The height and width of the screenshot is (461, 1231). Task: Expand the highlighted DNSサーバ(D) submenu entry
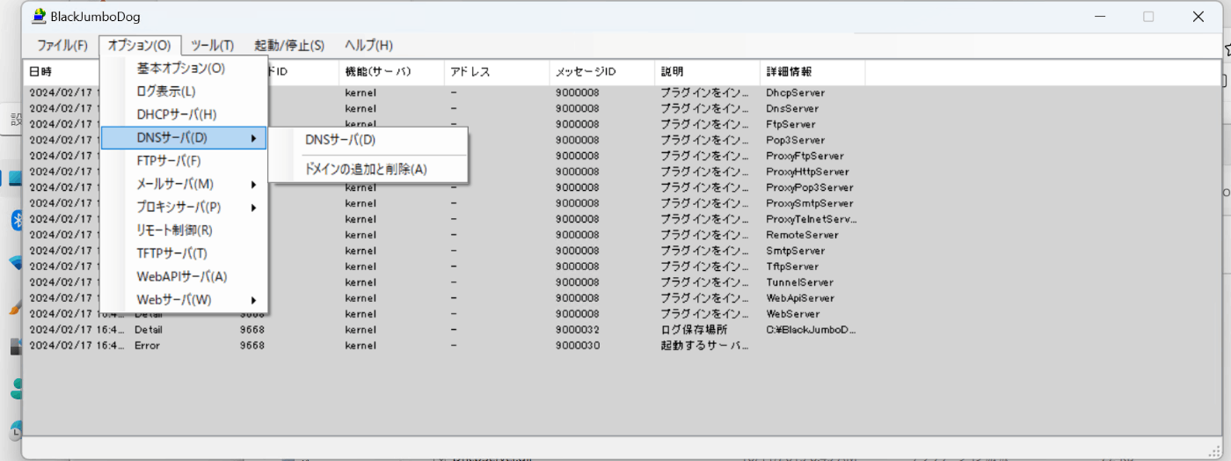184,137
